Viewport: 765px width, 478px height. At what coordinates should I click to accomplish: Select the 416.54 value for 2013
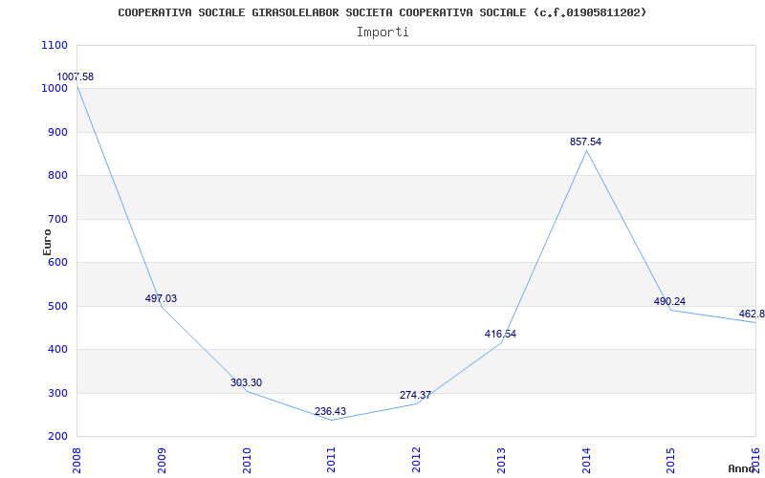pyautogui.click(x=500, y=334)
